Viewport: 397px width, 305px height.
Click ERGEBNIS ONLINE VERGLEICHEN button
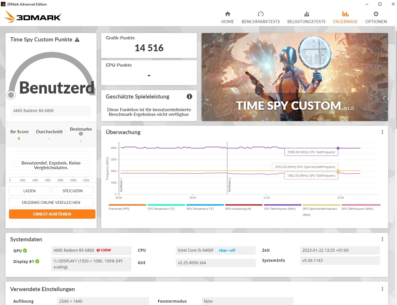51,202
